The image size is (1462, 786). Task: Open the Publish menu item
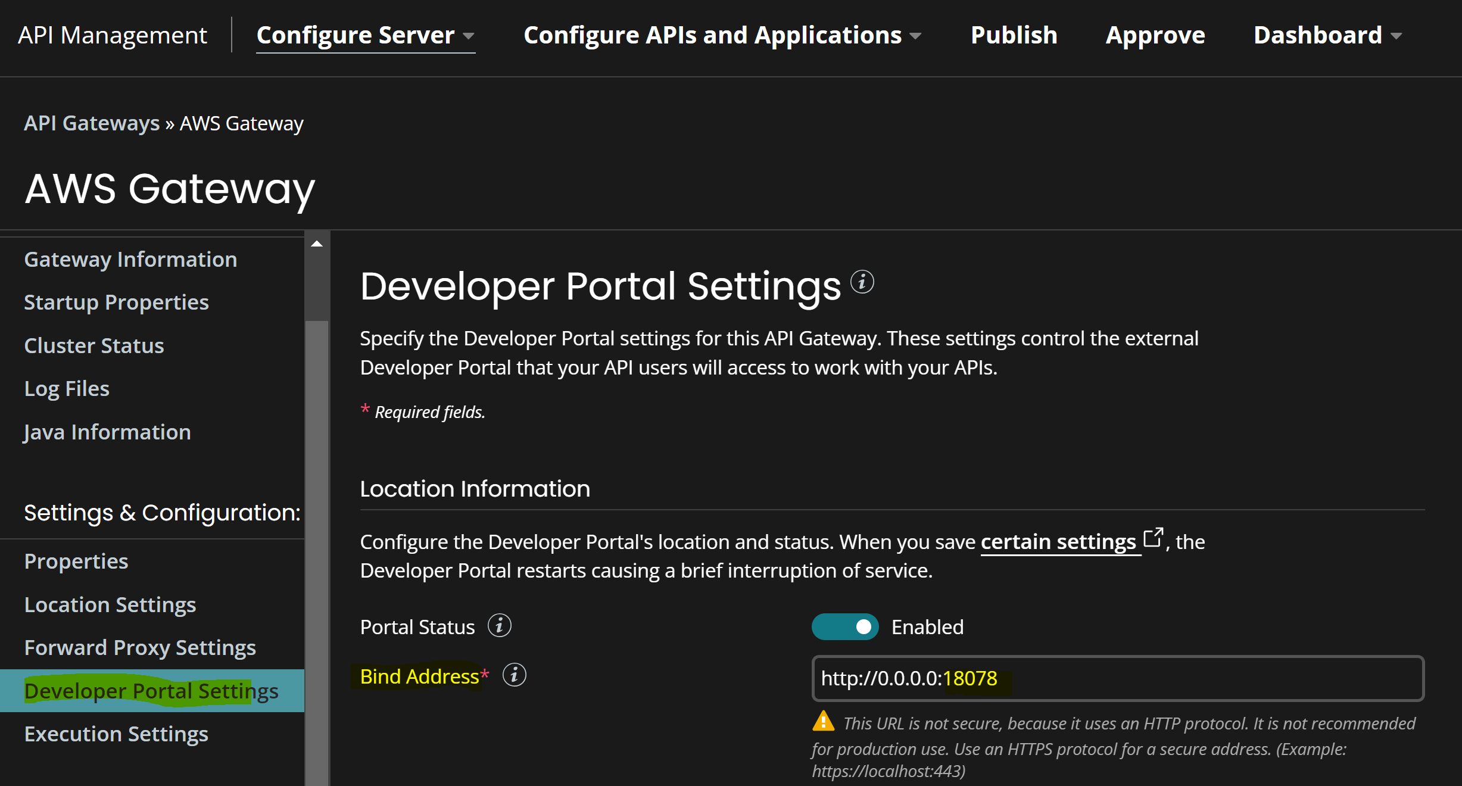[1012, 35]
